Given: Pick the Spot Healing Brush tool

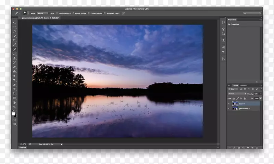Looking at the screenshot, I should coord(14,49).
